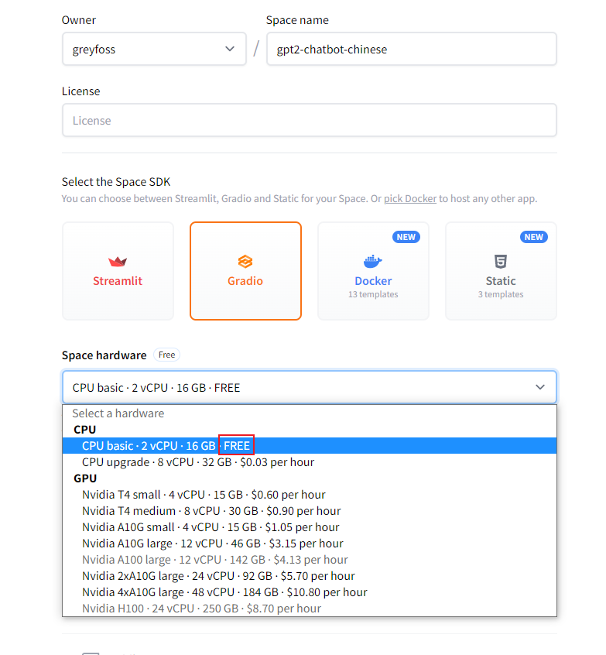The width and height of the screenshot is (606, 655).
Task: Choose the Streamlit SDK card
Action: click(x=118, y=271)
